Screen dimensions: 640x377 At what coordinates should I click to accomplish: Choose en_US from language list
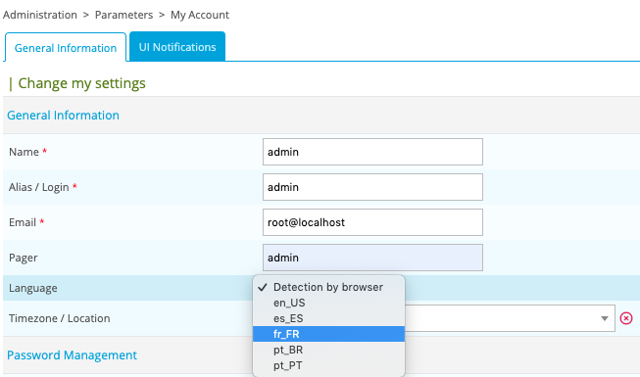coord(328,303)
